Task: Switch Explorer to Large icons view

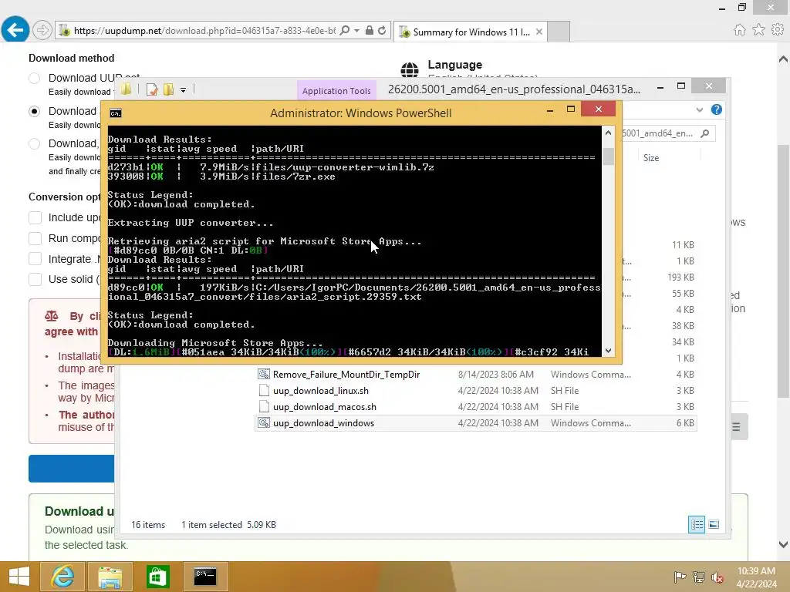Action: click(714, 524)
